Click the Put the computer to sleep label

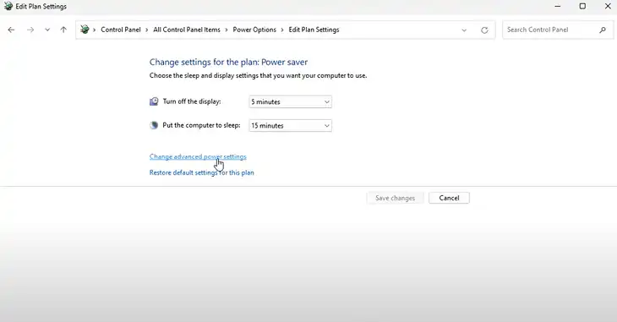point(201,125)
